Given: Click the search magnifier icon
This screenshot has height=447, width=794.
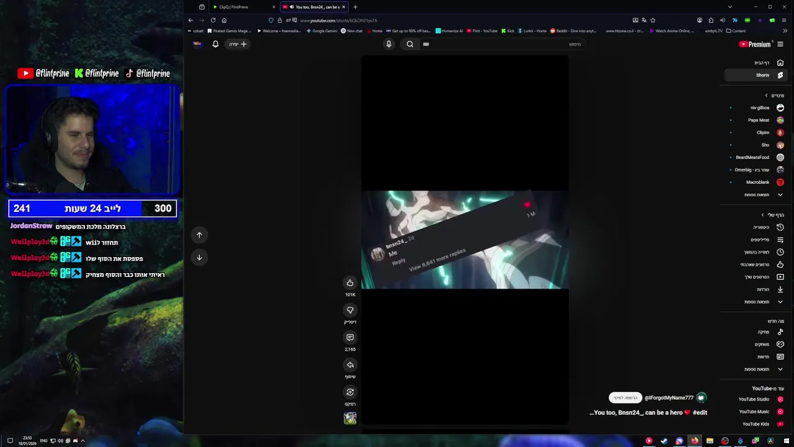Looking at the screenshot, I should (x=410, y=44).
